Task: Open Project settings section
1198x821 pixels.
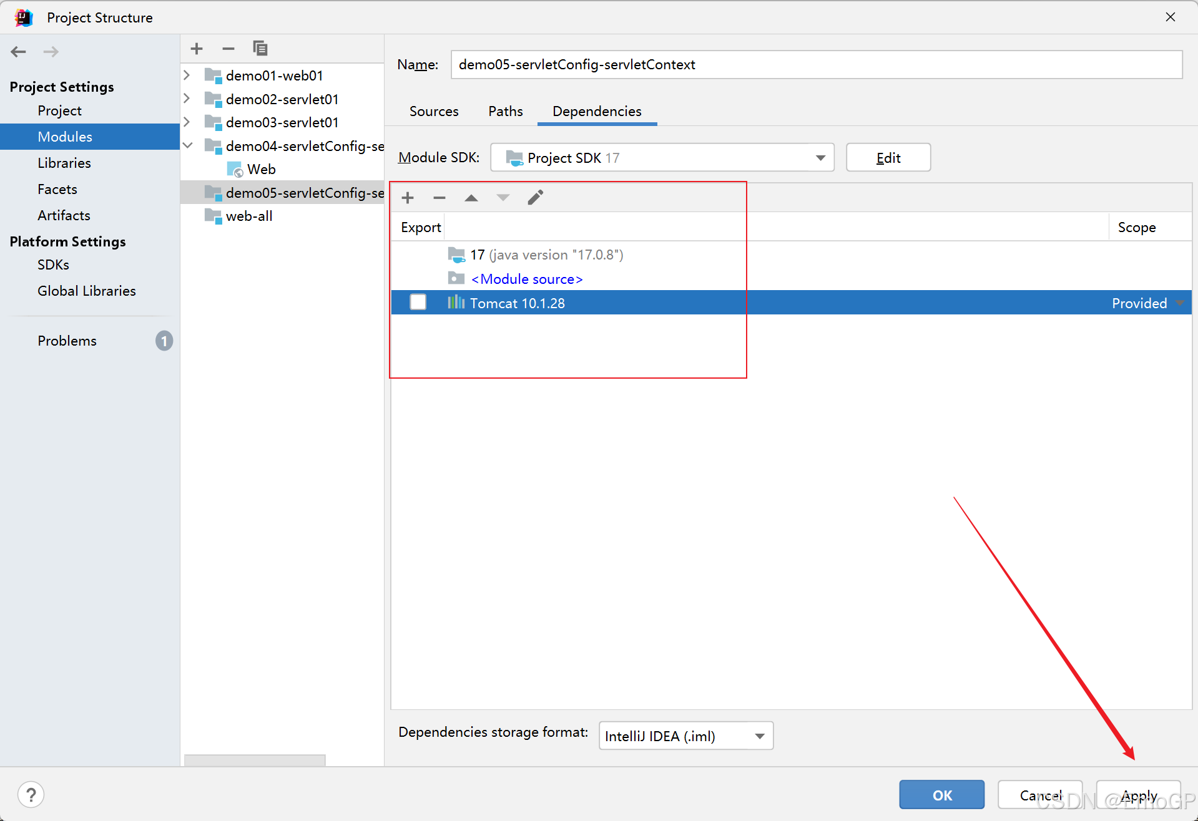Action: click(59, 110)
